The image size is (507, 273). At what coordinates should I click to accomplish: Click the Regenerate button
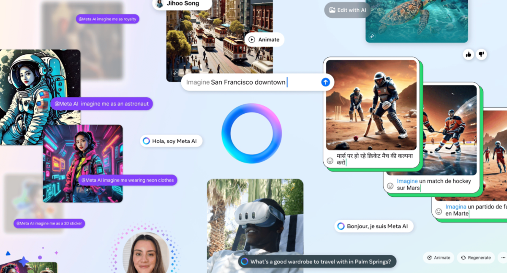[476, 257]
